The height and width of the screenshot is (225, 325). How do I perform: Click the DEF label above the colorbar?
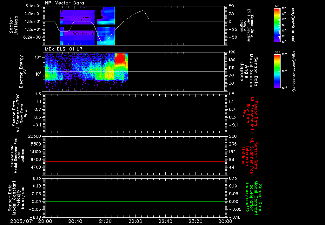click(x=277, y=52)
